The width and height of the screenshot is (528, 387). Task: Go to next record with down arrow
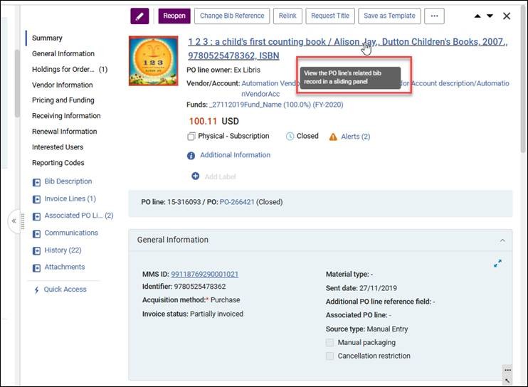point(490,16)
